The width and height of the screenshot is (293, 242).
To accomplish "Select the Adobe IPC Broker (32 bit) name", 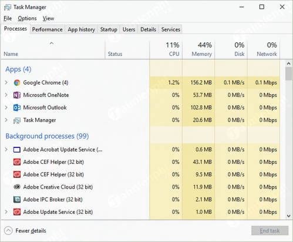I will tap(53, 200).
